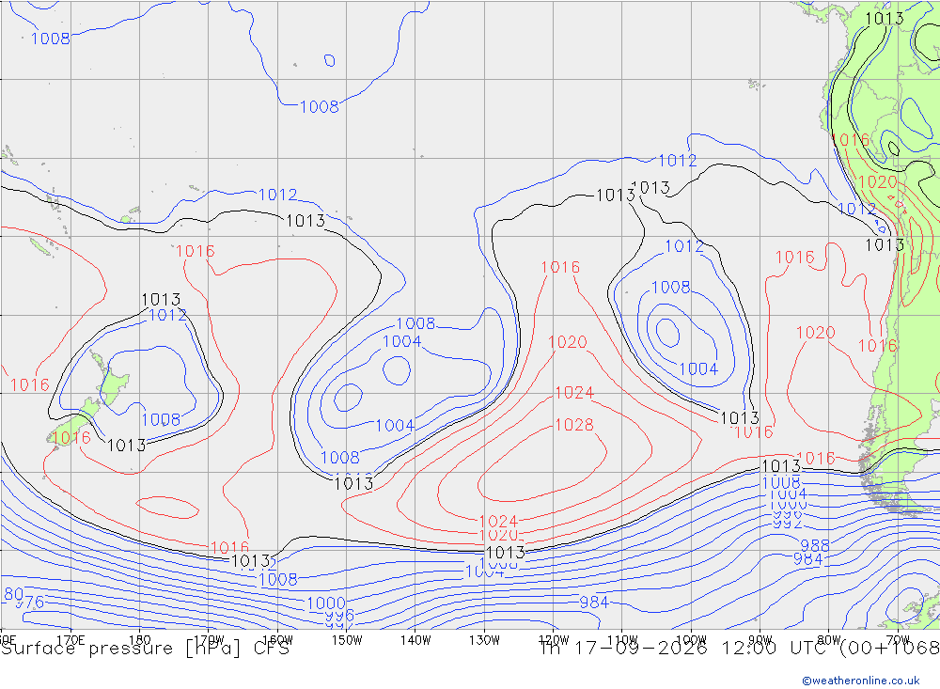Select the 140W longitude axis label
Screen dimensions: 940x689
tap(415, 640)
